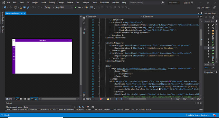Toggle the effects fx button in the designer
Viewport: 219px width, 118px height.
(17, 99)
